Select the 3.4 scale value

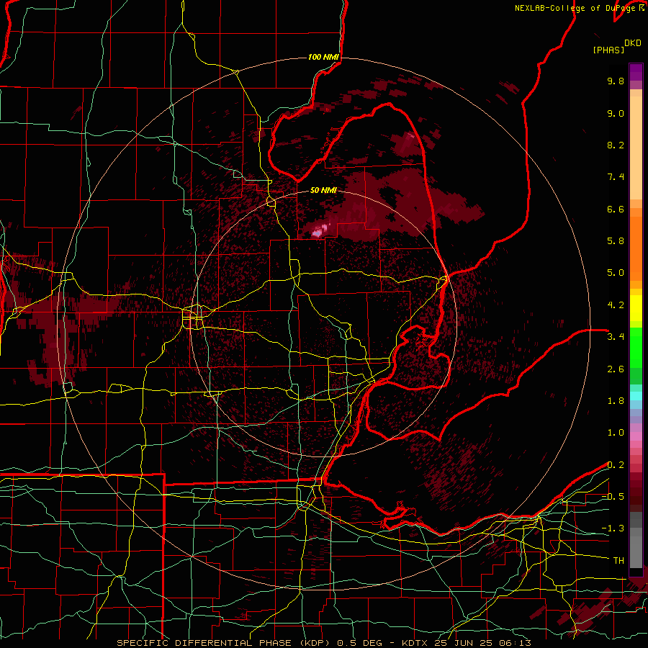(616, 337)
